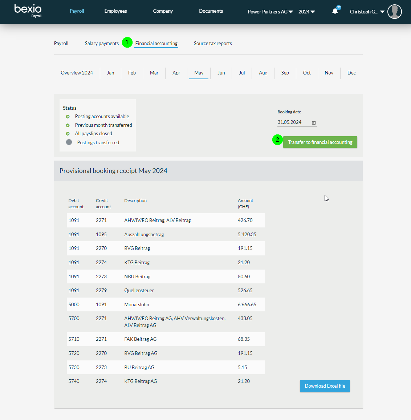Click the amount 5.15

242,367
